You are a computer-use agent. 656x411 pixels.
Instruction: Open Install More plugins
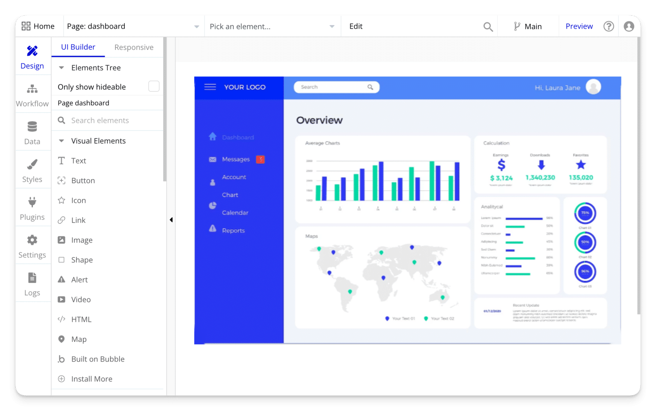pos(91,379)
